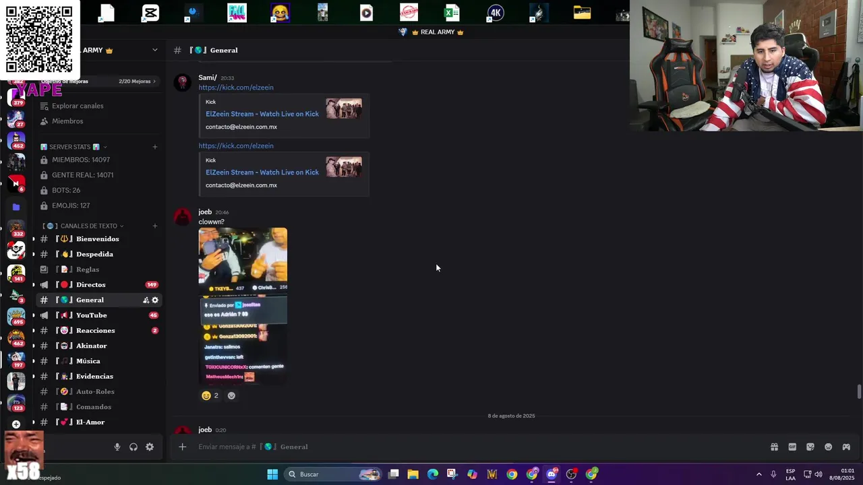
Task: Switch to the Bienvenidos channel
Action: coord(98,238)
